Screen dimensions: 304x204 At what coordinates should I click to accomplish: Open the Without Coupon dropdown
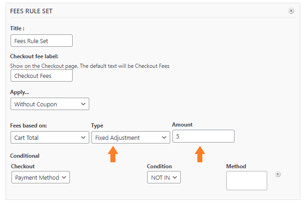[x=50, y=104]
